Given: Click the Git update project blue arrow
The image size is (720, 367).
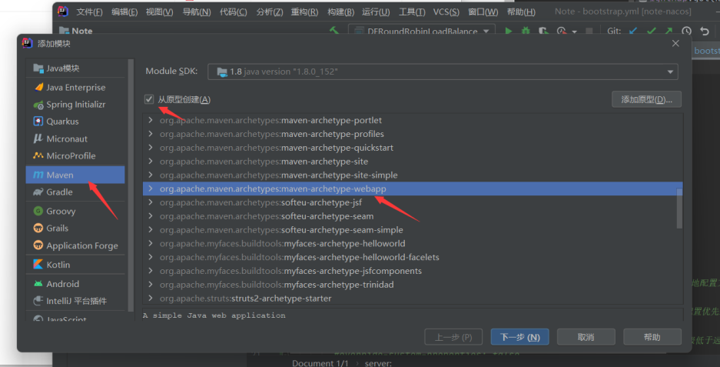Looking at the screenshot, I should [633, 31].
